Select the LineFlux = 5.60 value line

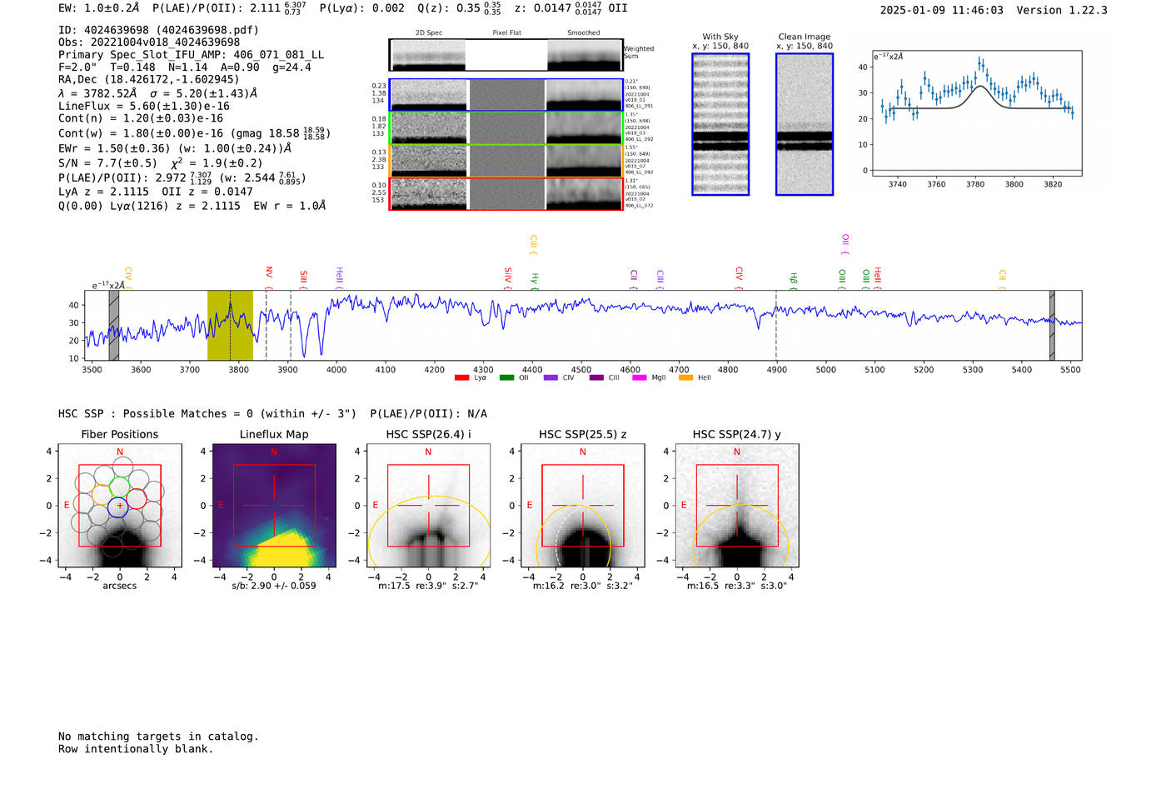click(144, 107)
